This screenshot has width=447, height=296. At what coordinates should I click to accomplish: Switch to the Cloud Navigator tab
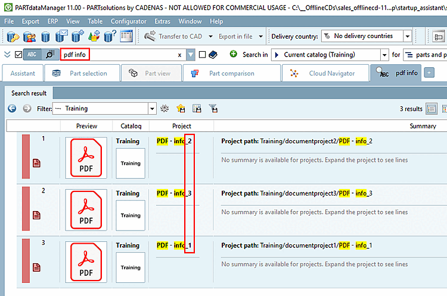click(x=325, y=73)
